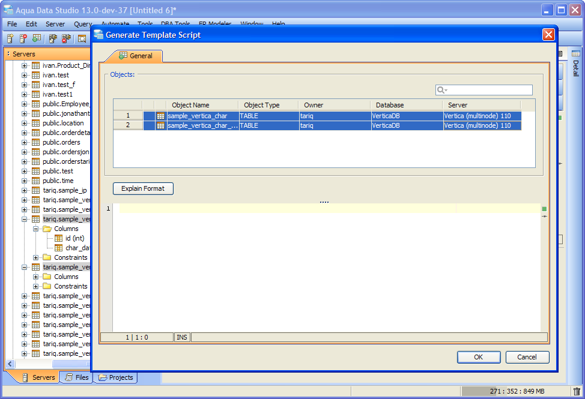Click the INS insert mode indicator

coord(182,337)
